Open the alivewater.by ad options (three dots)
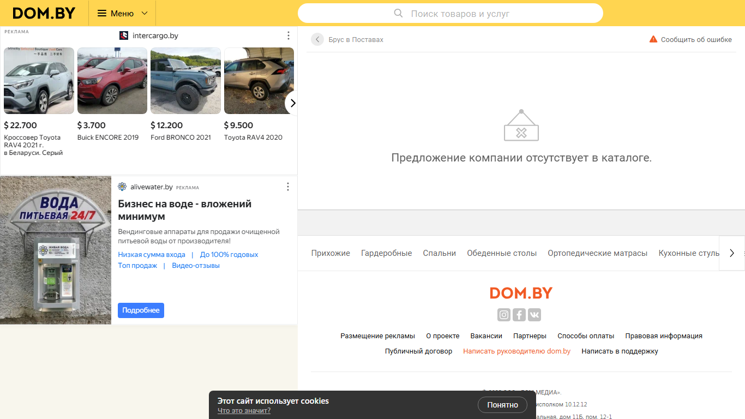 click(288, 187)
